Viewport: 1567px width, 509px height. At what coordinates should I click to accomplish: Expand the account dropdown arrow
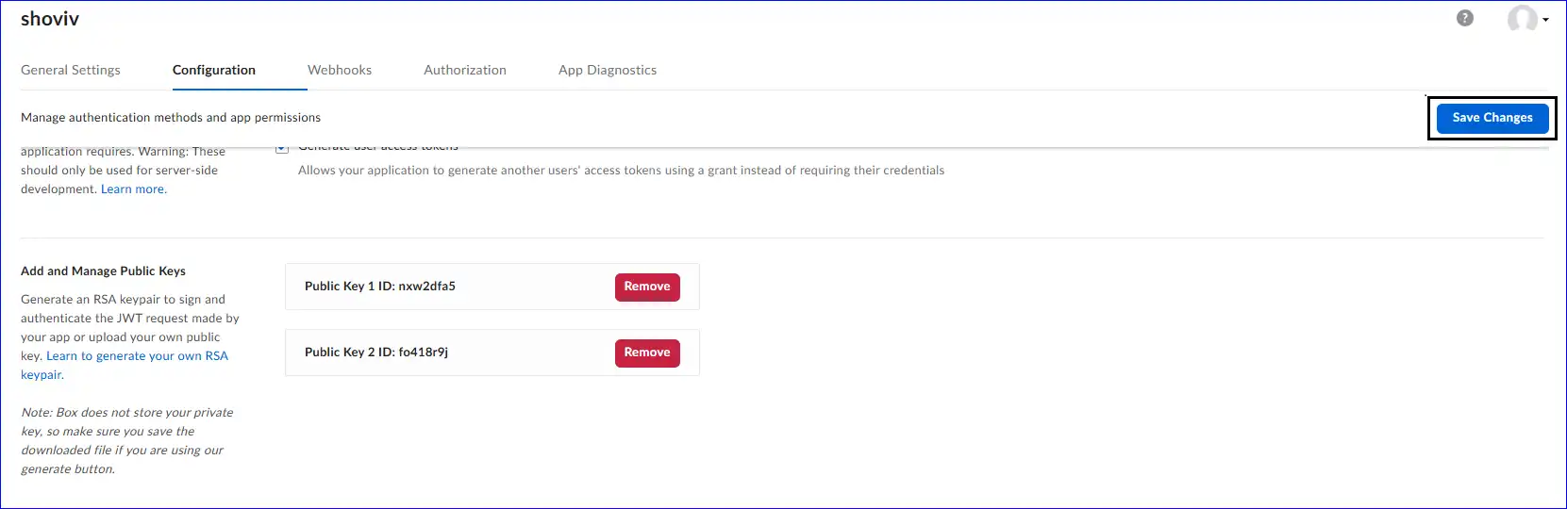coord(1545,20)
